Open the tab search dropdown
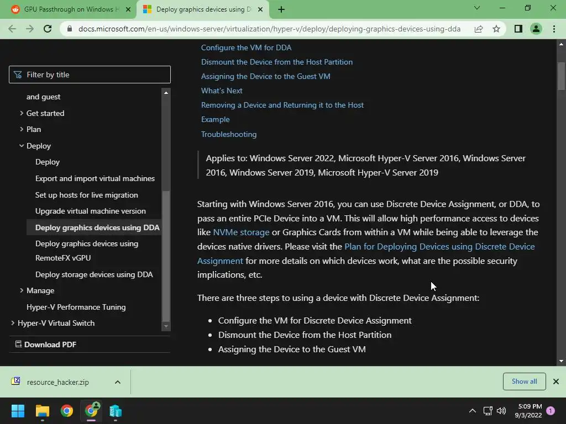This screenshot has height=424, width=566. (x=477, y=8)
